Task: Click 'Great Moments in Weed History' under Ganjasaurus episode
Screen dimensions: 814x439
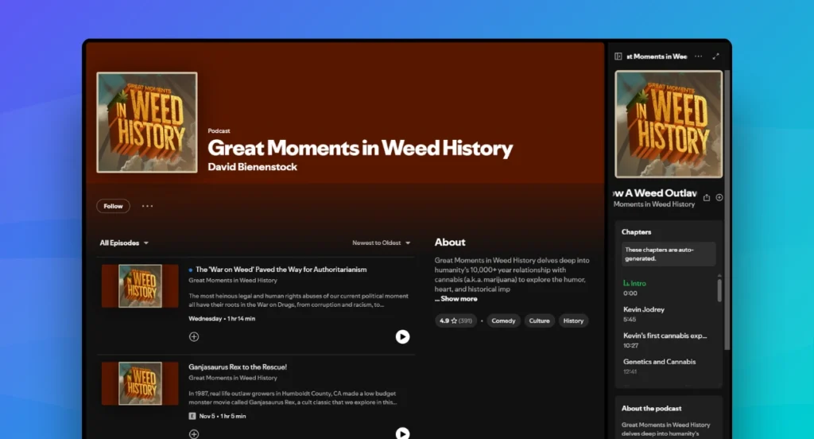Action: click(x=233, y=379)
